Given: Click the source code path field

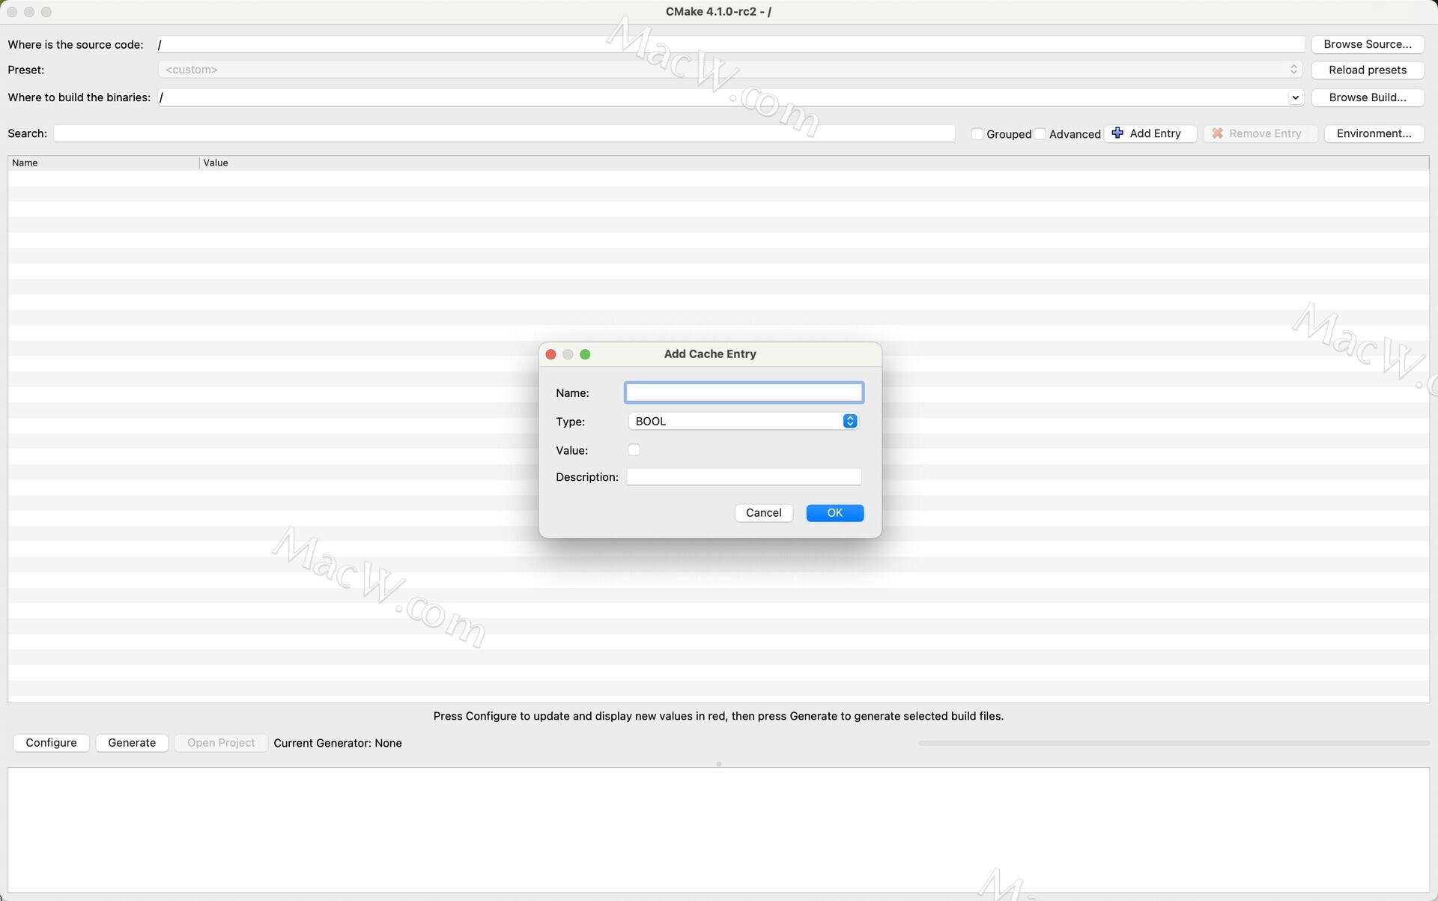Looking at the screenshot, I should pyautogui.click(x=731, y=45).
